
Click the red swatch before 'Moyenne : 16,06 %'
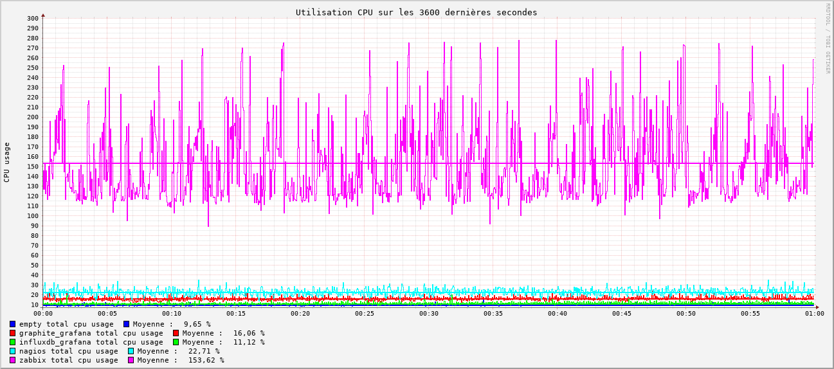[176, 333]
